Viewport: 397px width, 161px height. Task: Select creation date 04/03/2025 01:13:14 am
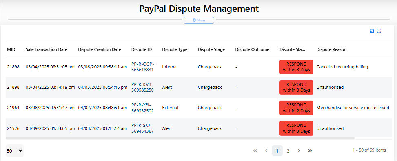point(102,128)
